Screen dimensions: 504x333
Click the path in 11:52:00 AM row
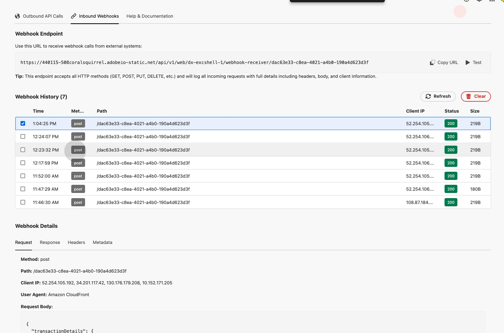pos(143,176)
